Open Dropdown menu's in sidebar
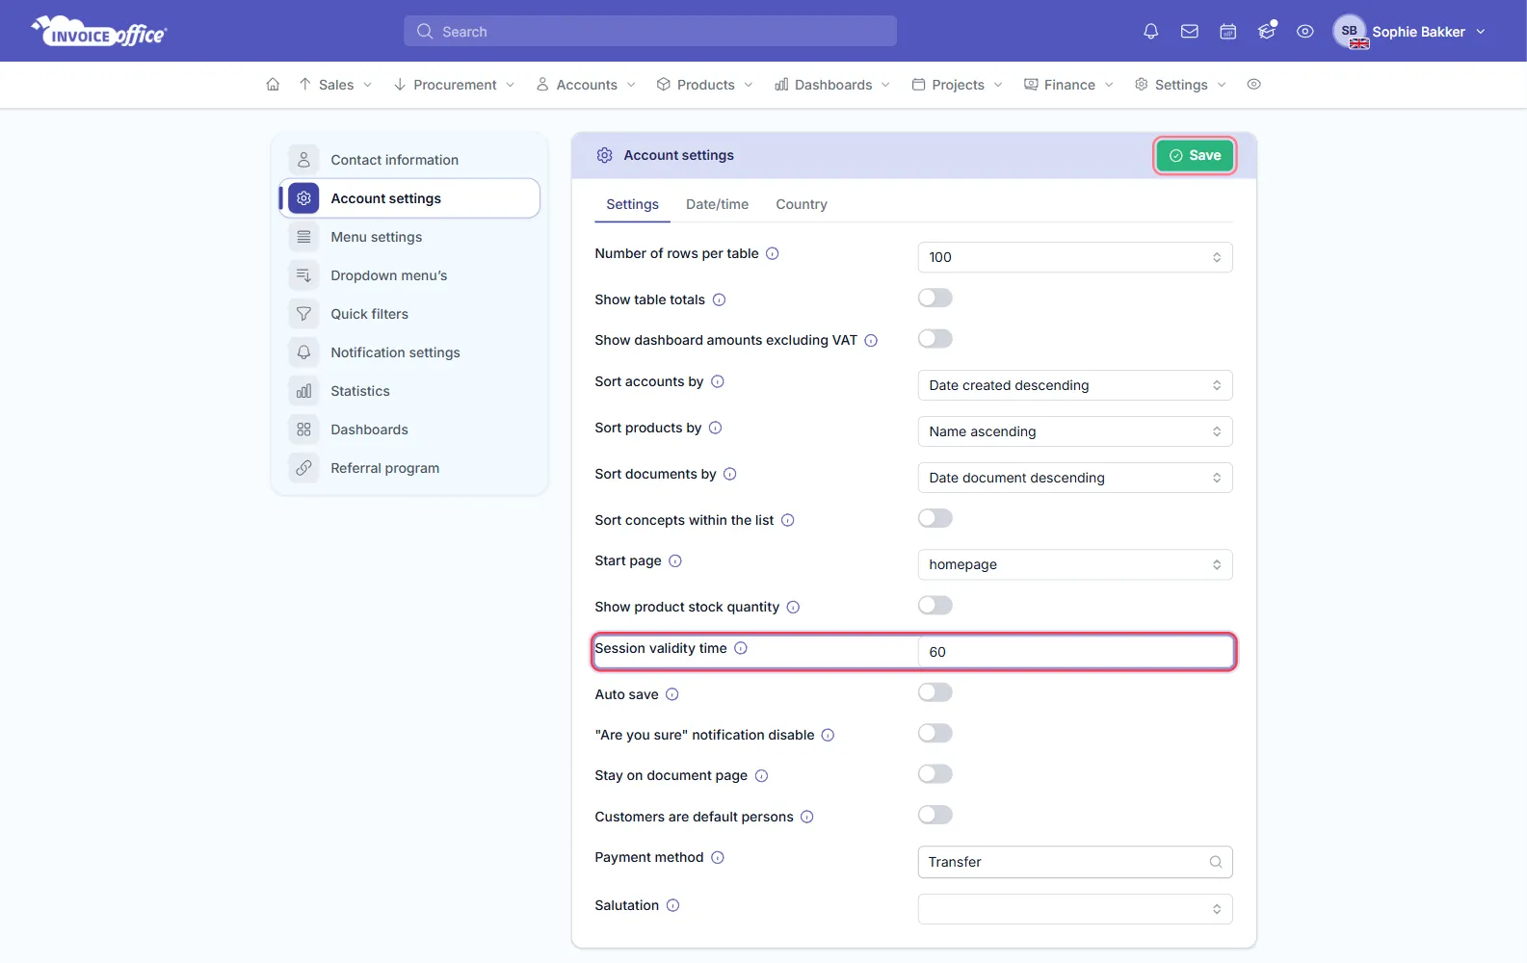The width and height of the screenshot is (1527, 963). point(409,275)
